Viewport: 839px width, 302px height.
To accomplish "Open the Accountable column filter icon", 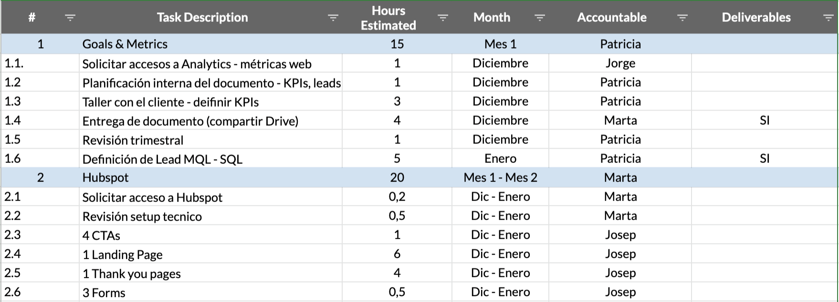I will coord(682,18).
